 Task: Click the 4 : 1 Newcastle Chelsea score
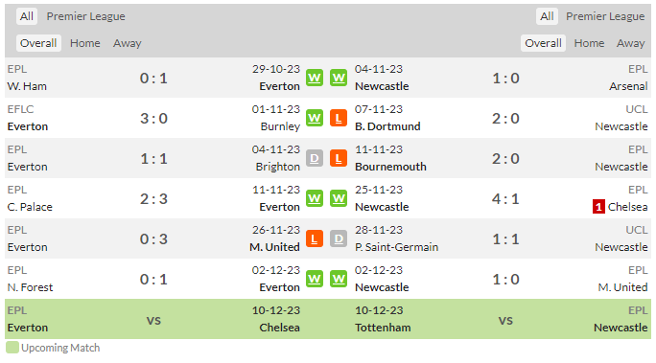505,199
